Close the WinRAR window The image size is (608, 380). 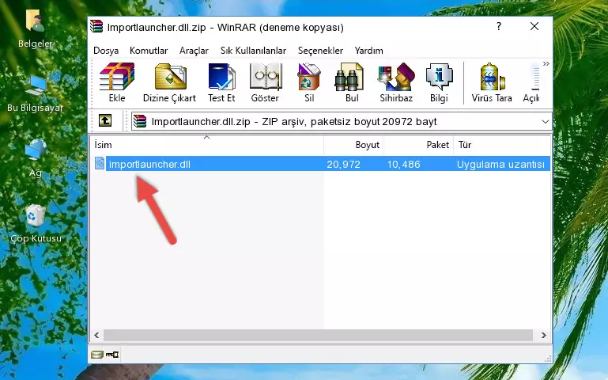(534, 26)
